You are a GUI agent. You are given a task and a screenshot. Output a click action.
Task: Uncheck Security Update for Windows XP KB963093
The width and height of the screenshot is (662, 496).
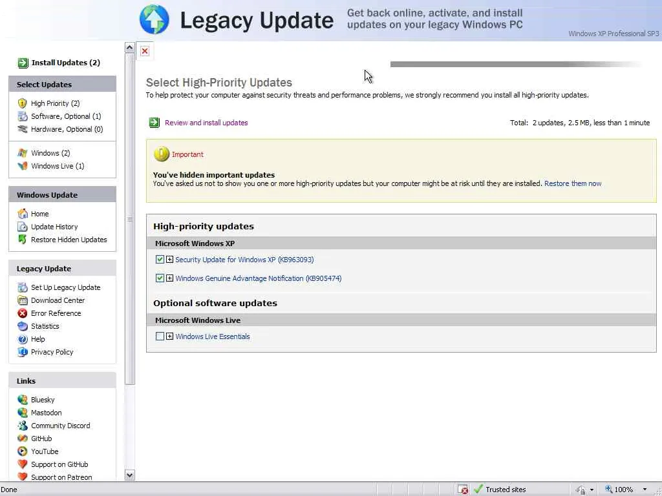[x=160, y=260]
